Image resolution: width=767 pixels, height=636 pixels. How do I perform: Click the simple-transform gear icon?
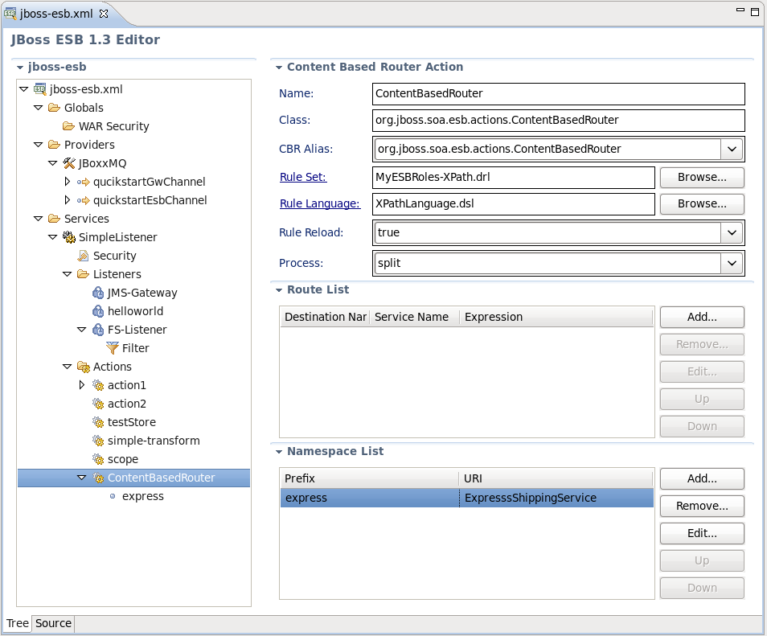[98, 441]
